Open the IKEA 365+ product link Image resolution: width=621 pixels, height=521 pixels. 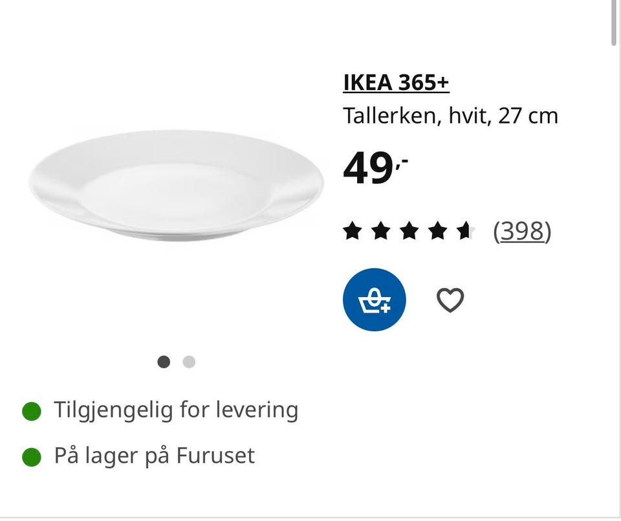point(396,83)
